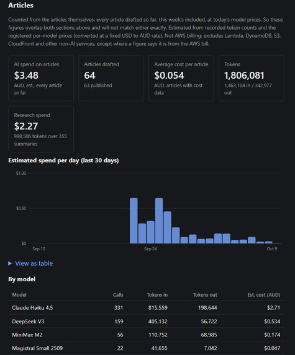Click the DeepSeek V3 calls value 159
The image size is (295, 355).
point(119,322)
